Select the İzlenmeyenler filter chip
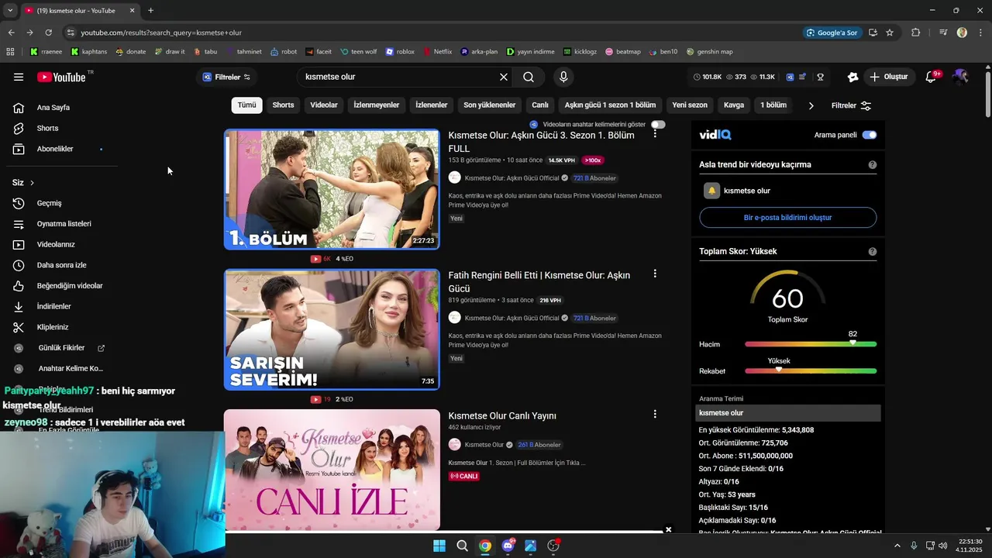This screenshot has width=992, height=558. [x=377, y=105]
